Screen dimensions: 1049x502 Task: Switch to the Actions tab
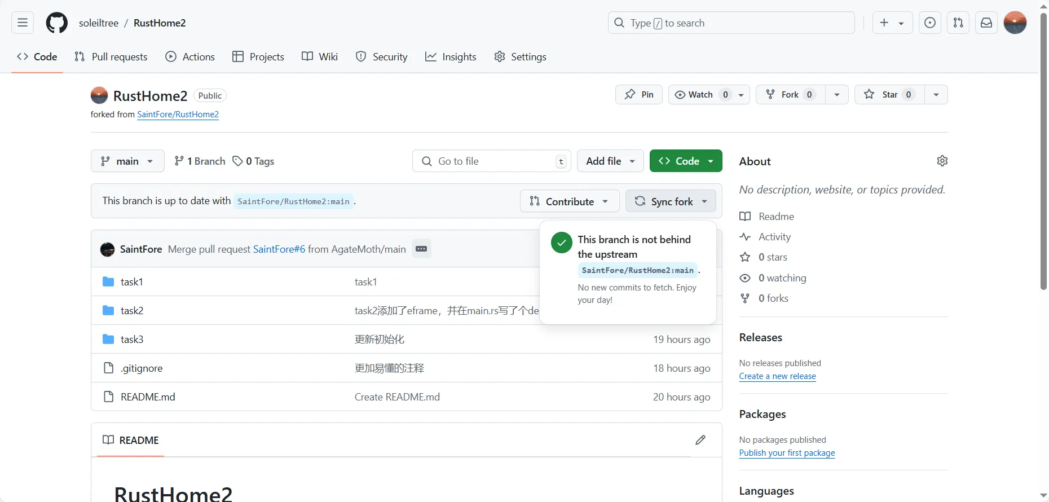click(x=190, y=57)
